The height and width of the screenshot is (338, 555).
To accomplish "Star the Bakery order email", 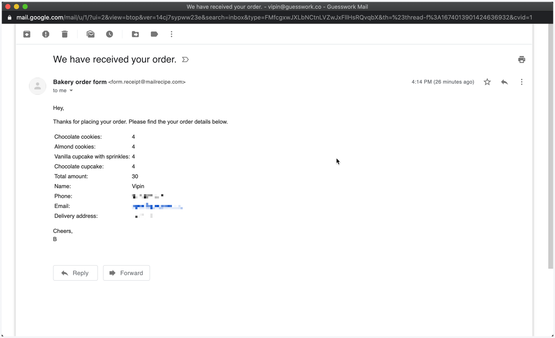I will click(487, 82).
